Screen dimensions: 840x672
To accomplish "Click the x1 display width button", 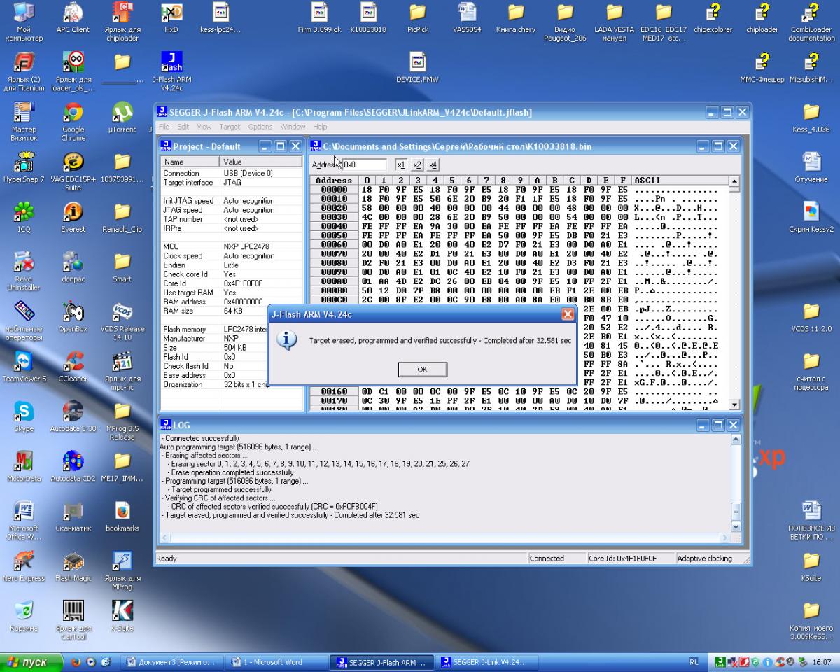I will coord(400,164).
